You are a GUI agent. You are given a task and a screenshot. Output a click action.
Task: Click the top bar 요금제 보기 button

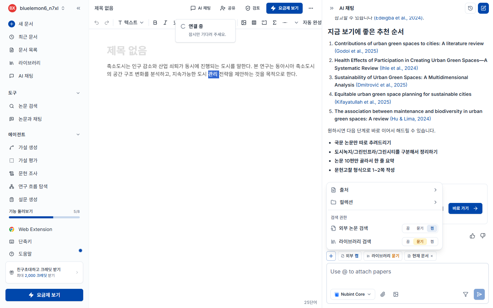coord(285,8)
